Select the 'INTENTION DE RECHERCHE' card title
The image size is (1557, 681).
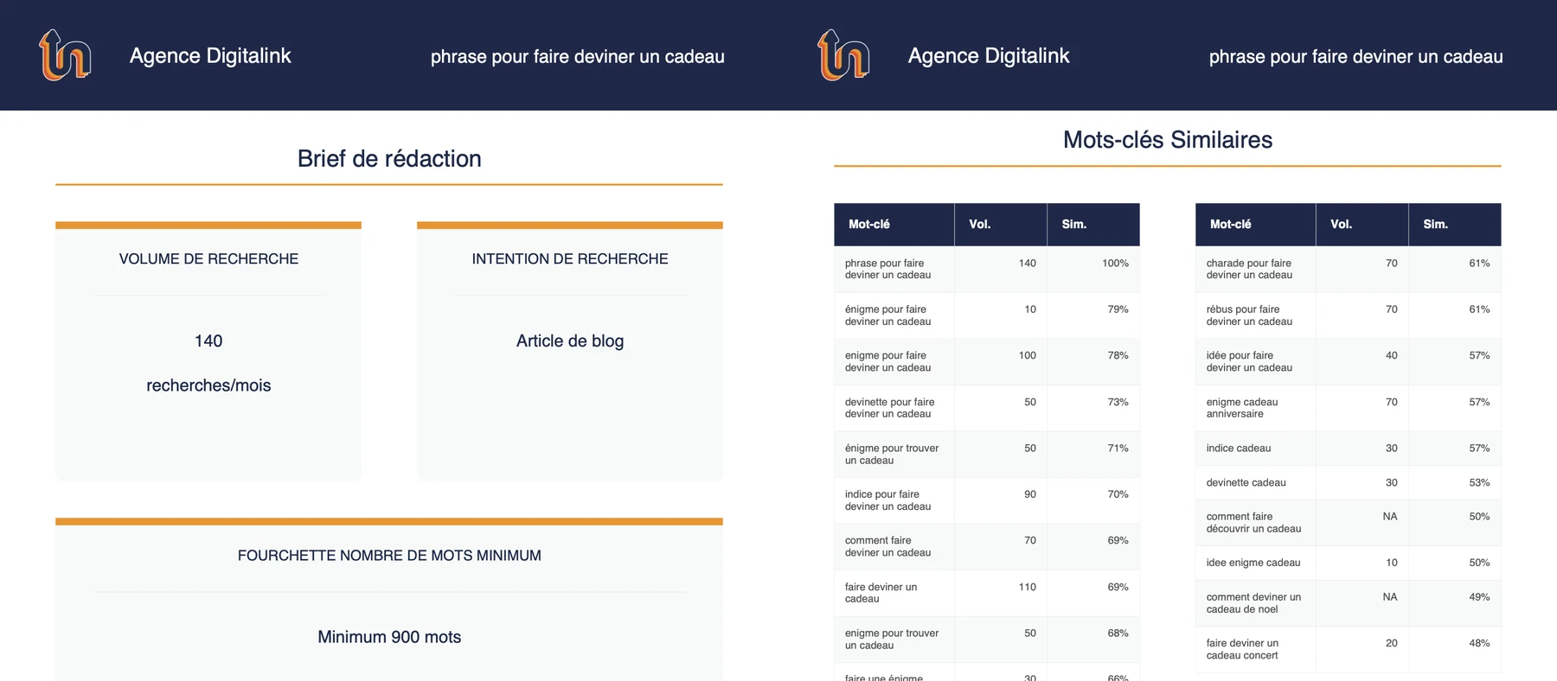tap(570, 258)
